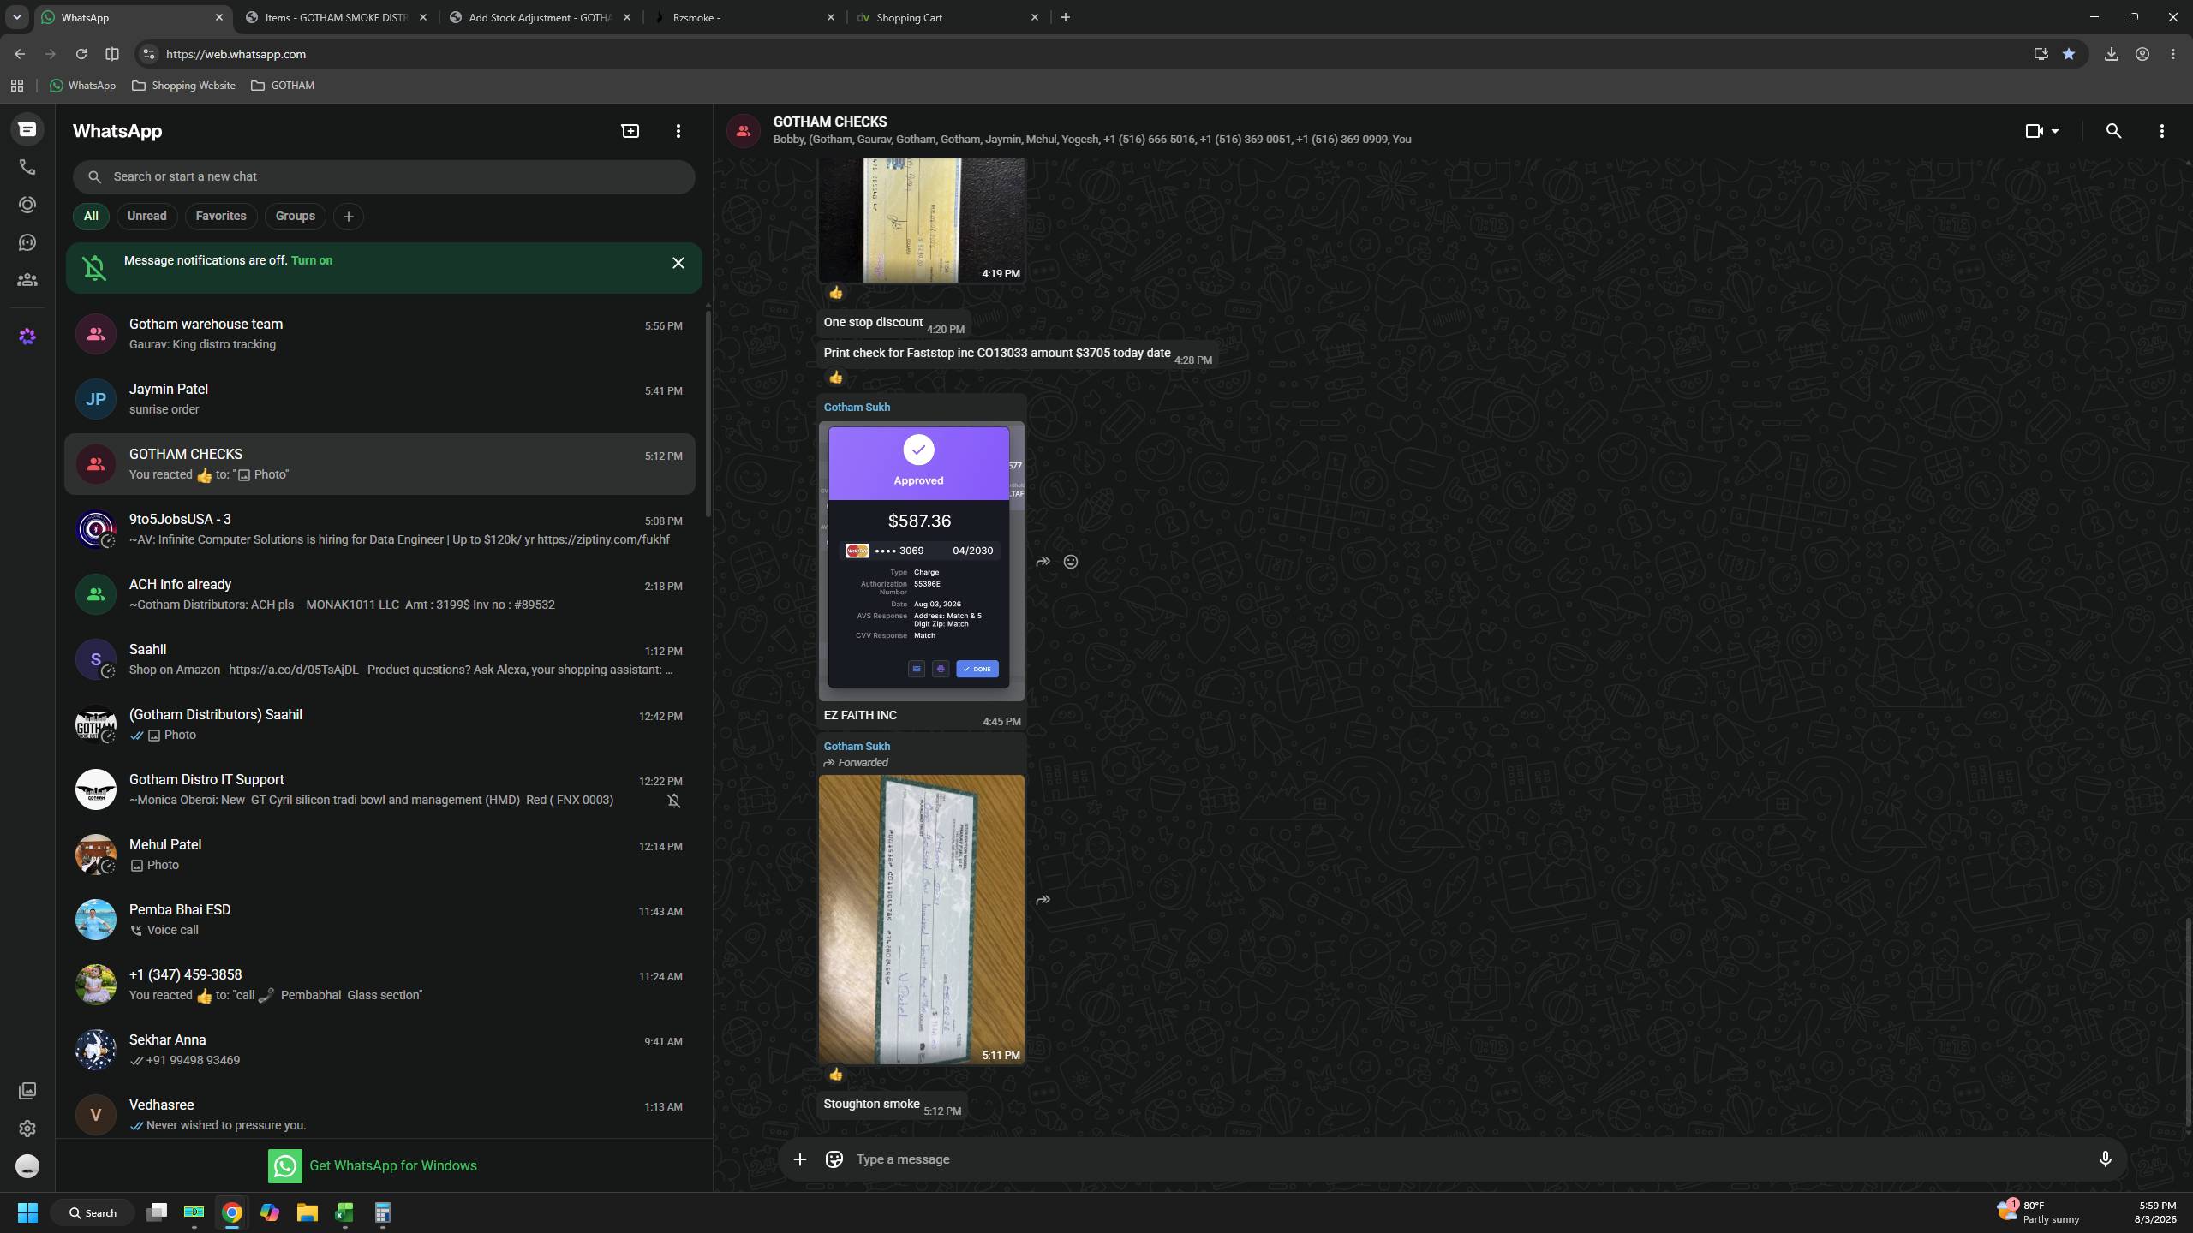
Task: Open the Calls icon in WhatsApp sidebar
Action: coord(27,167)
